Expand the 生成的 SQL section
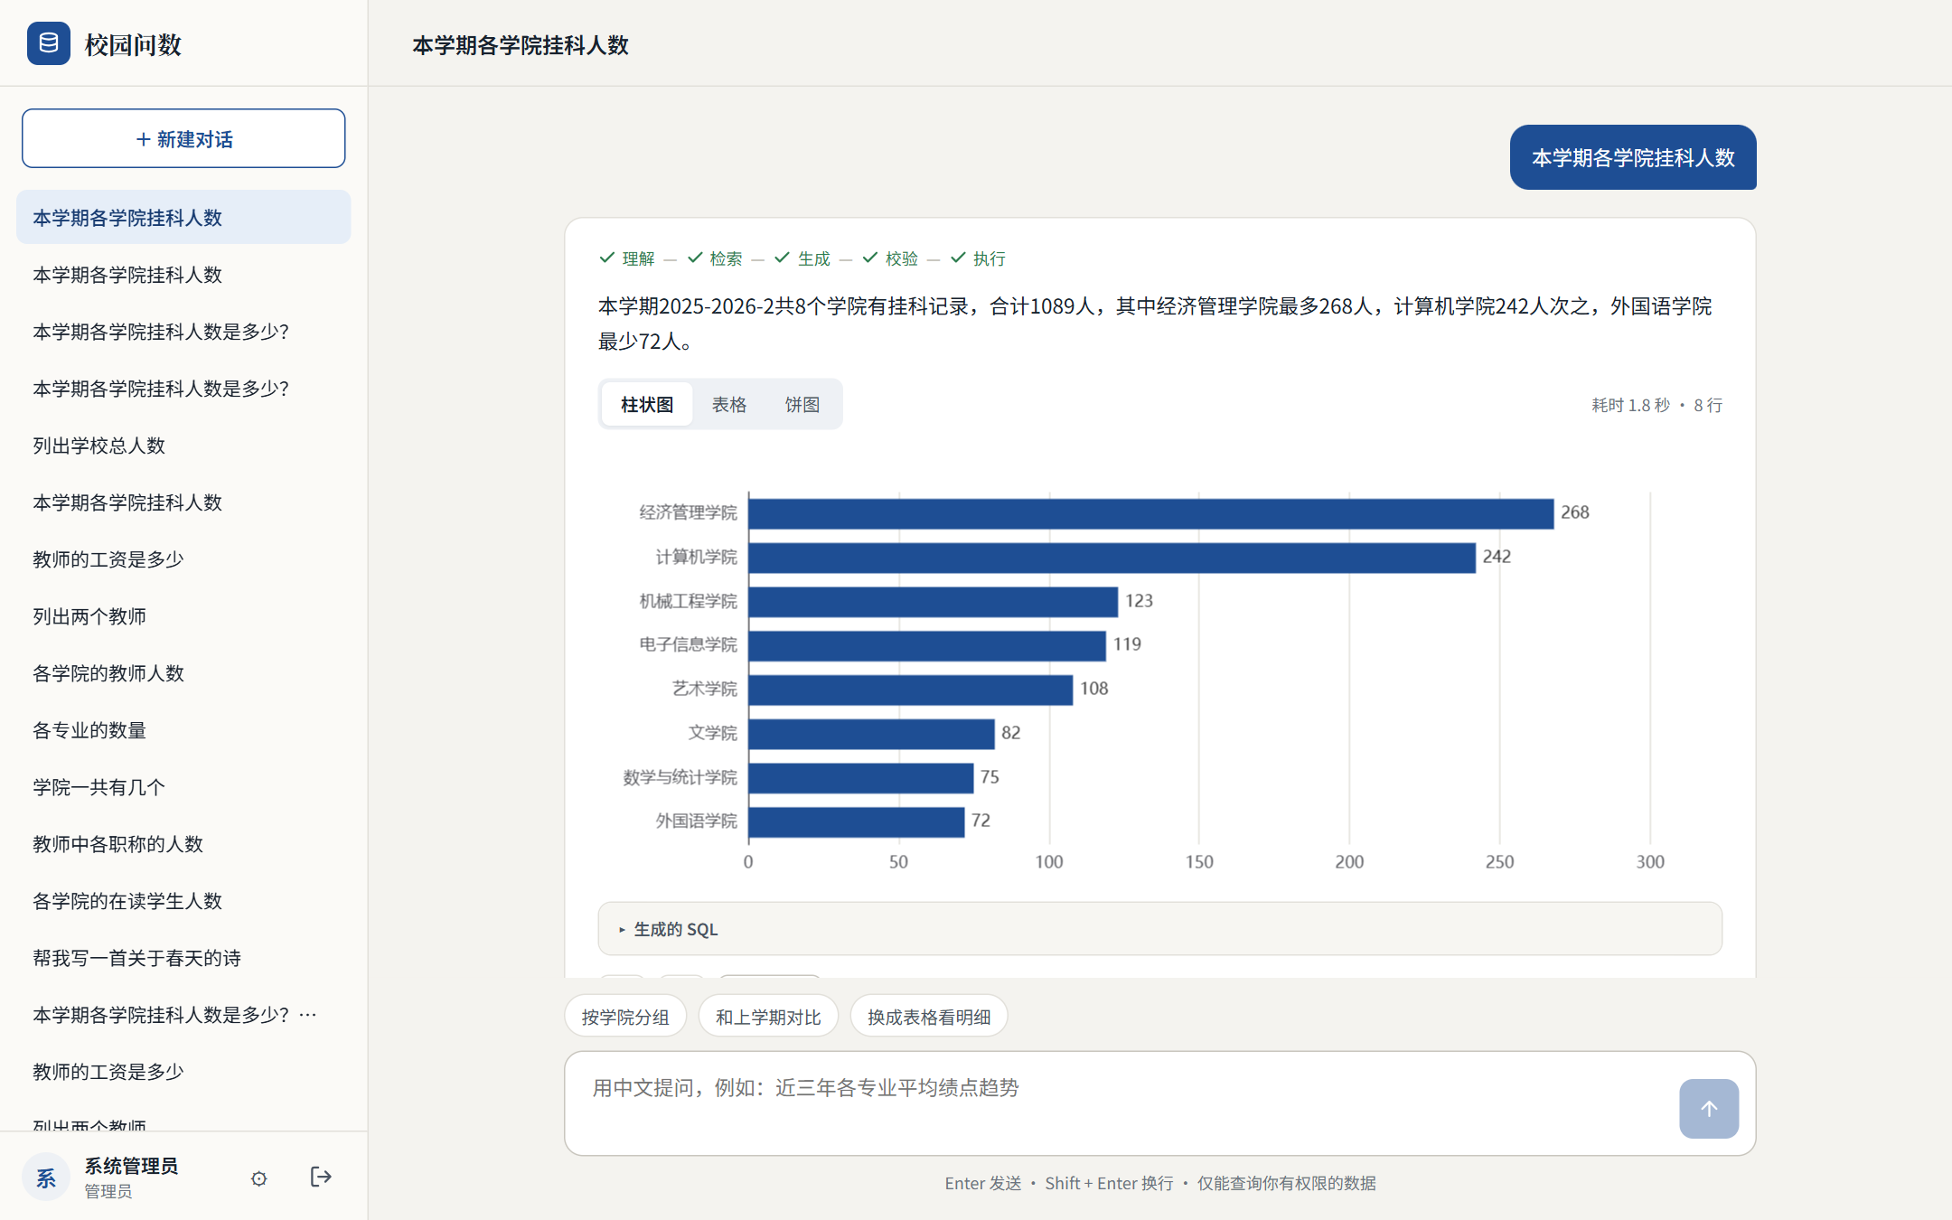Image resolution: width=1952 pixels, height=1220 pixels. (1159, 929)
